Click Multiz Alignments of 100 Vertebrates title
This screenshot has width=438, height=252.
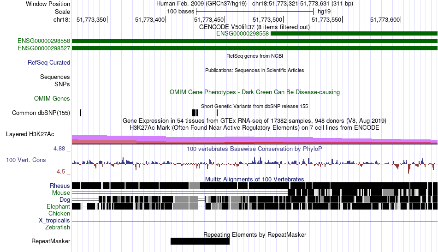pyautogui.click(x=255, y=179)
